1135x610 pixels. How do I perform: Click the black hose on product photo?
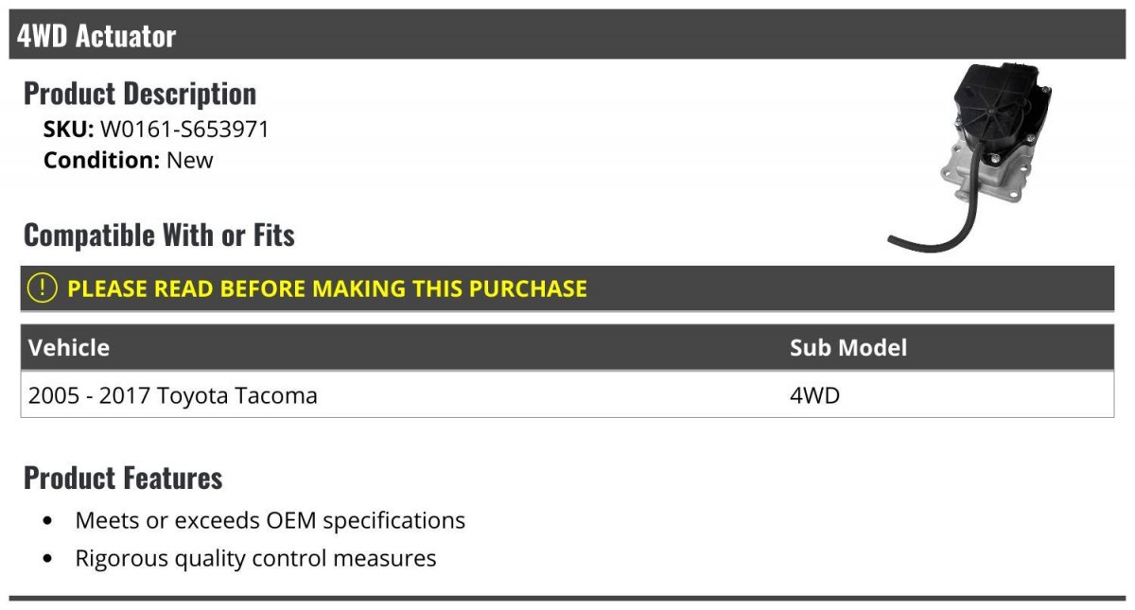tap(936, 225)
